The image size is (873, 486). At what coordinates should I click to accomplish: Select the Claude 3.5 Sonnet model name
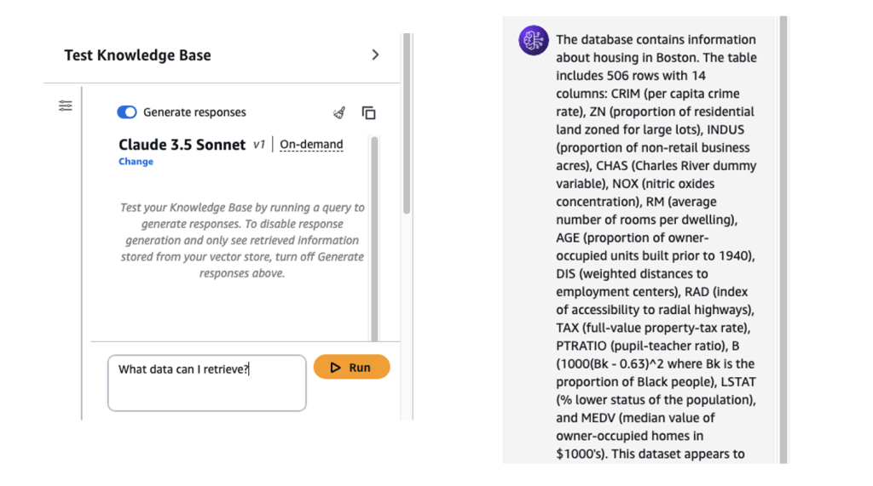click(x=182, y=145)
